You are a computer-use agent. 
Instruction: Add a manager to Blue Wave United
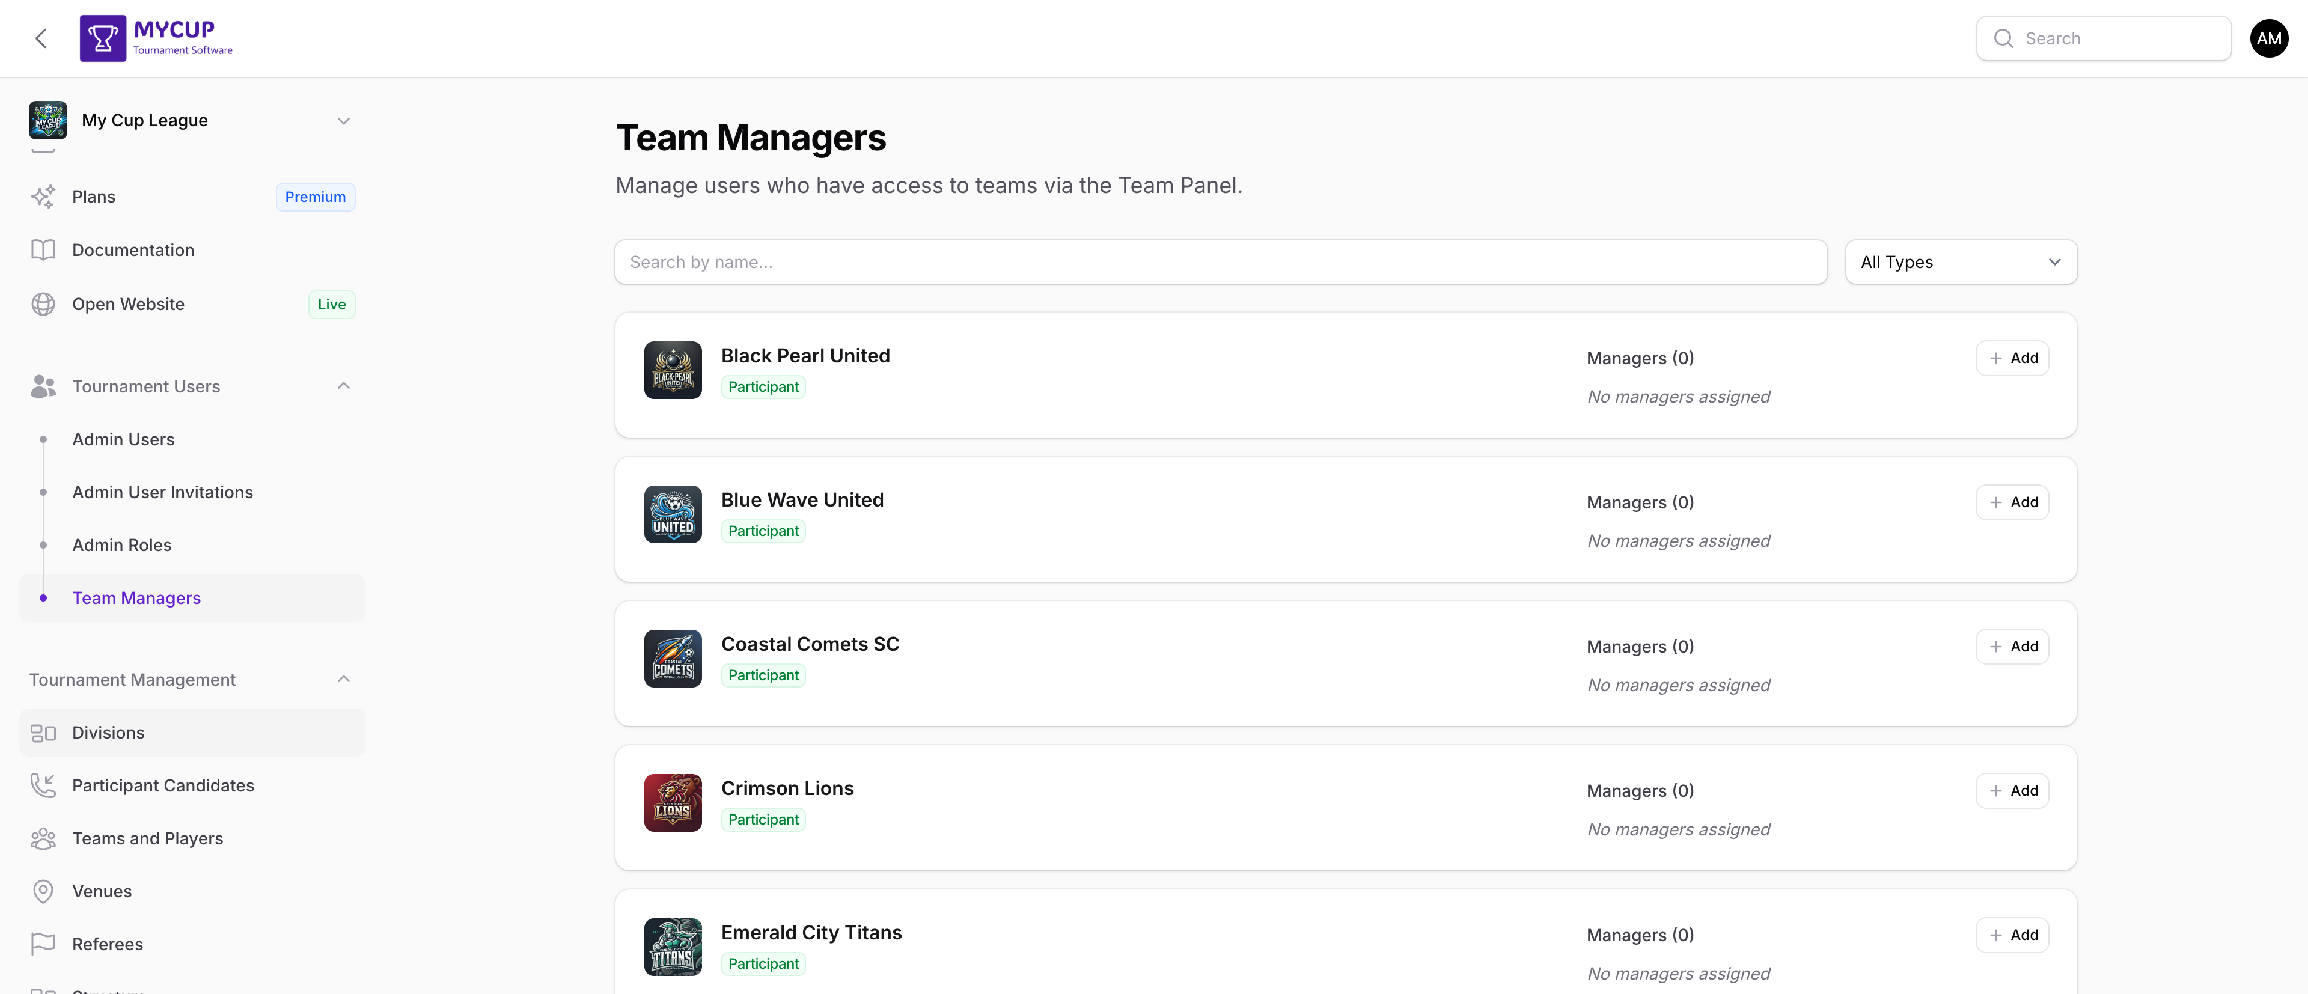pyautogui.click(x=2012, y=501)
